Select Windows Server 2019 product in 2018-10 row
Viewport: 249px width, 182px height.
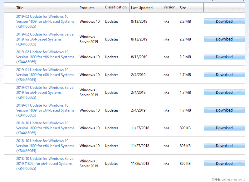[x=89, y=163]
